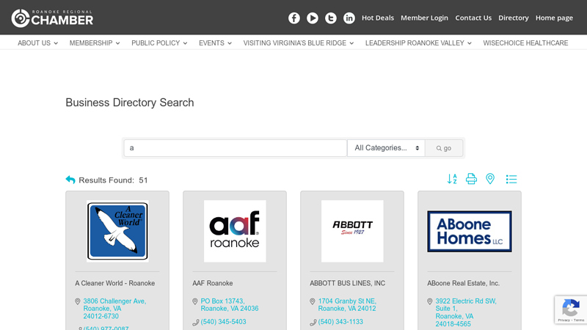The height and width of the screenshot is (330, 587).
Task: Call (540) 345-5403 phone link
Action: click(x=224, y=322)
